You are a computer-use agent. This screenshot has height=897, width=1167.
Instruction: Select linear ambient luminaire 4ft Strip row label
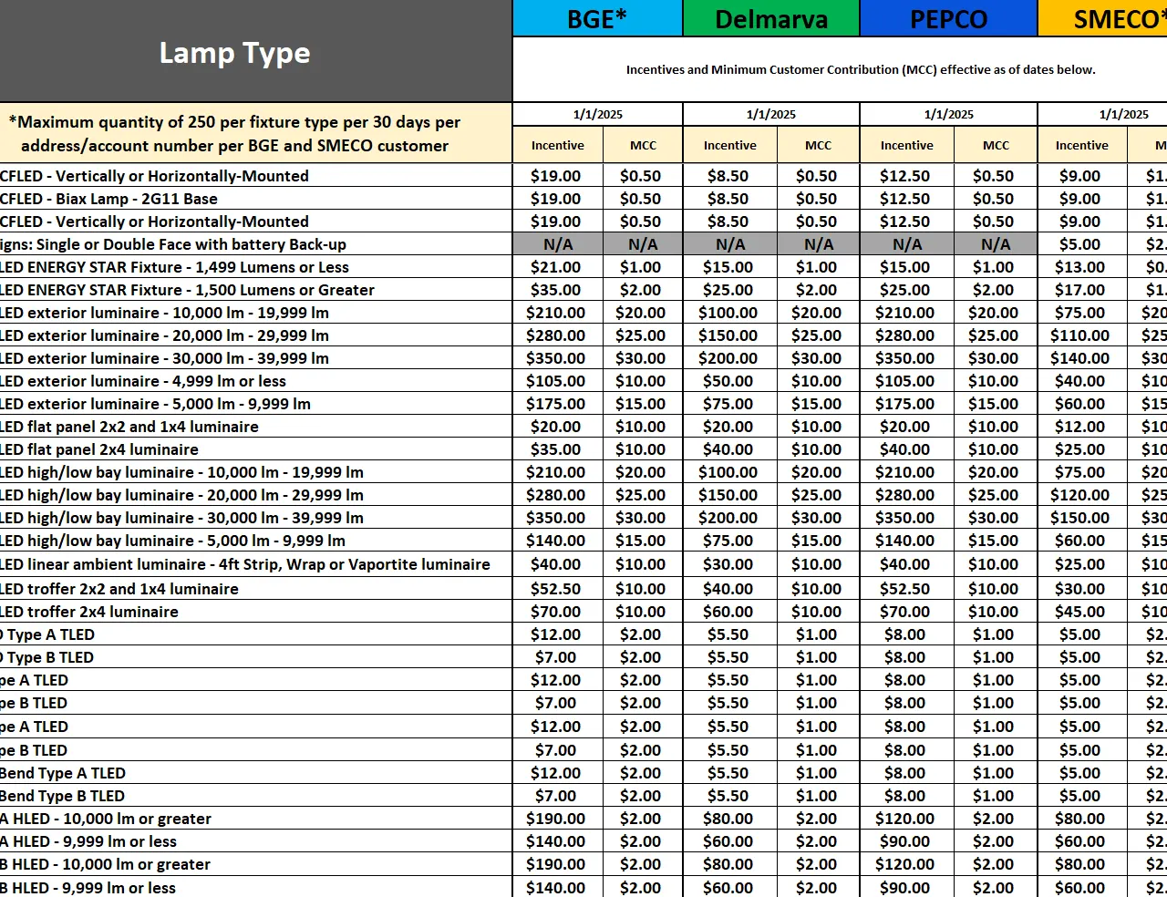click(245, 564)
